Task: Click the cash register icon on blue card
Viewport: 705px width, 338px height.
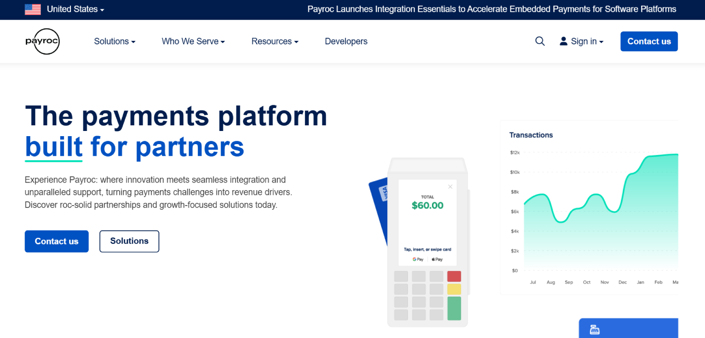Action: tap(595, 330)
